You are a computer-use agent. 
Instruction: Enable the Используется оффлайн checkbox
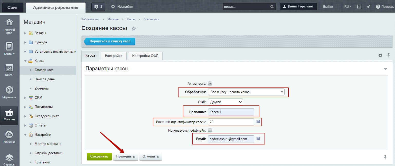pyautogui.click(x=210, y=130)
